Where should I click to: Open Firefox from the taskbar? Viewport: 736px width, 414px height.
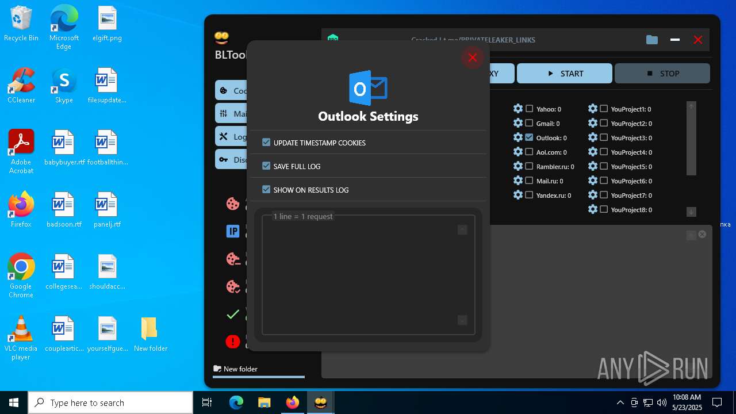[293, 402]
